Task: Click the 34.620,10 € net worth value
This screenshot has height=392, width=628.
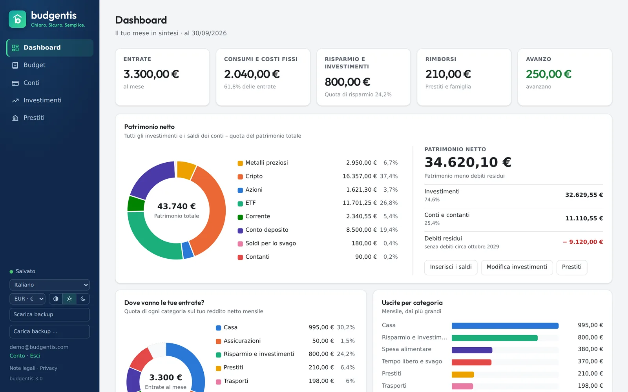Action: point(468,162)
